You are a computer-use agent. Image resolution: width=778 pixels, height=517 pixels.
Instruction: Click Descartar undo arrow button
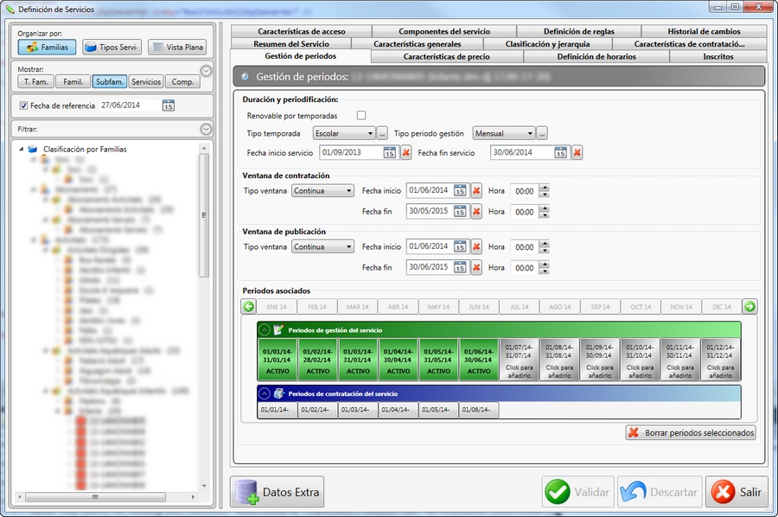click(x=660, y=492)
